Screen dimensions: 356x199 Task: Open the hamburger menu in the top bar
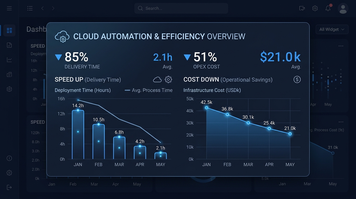[9, 8]
